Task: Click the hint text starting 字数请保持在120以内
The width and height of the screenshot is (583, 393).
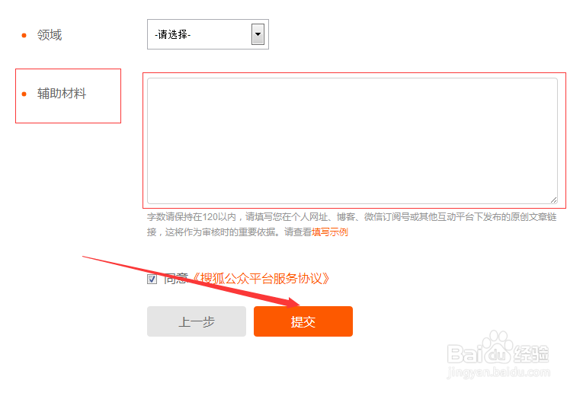Action: (x=351, y=225)
